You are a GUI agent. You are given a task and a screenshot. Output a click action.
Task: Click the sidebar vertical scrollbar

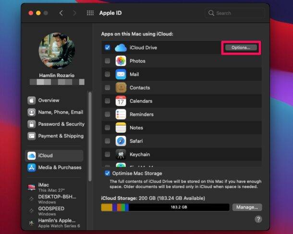(x=90, y=137)
